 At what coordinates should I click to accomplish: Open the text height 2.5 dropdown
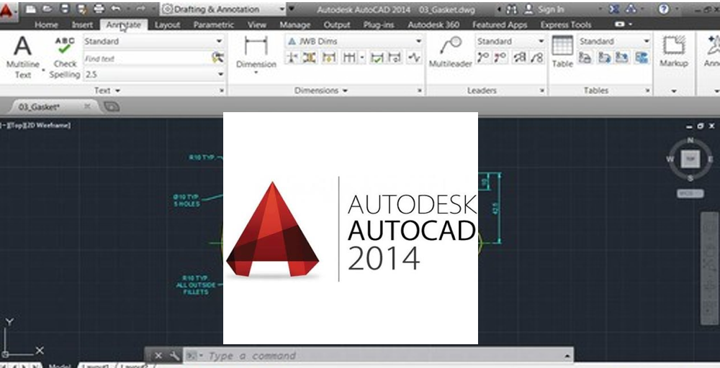point(154,74)
